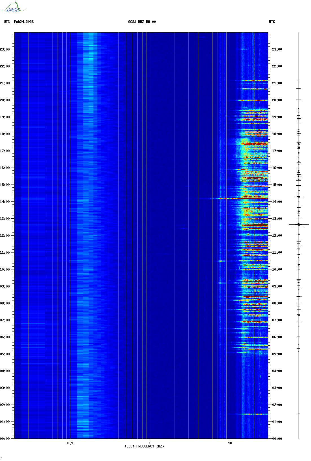This screenshot has width=311, height=461.
Task: Click the 12:00 label on the left axis
Action: coord(5,236)
